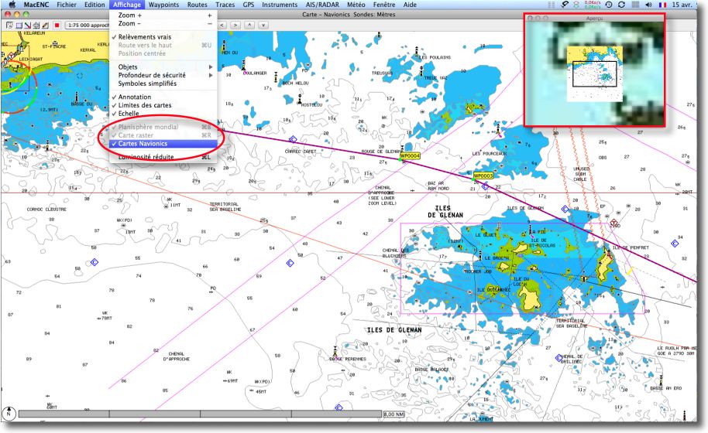The height and width of the screenshot is (433, 708).
Task: Click the sync arrows menu bar icon
Action: [x=622, y=5]
